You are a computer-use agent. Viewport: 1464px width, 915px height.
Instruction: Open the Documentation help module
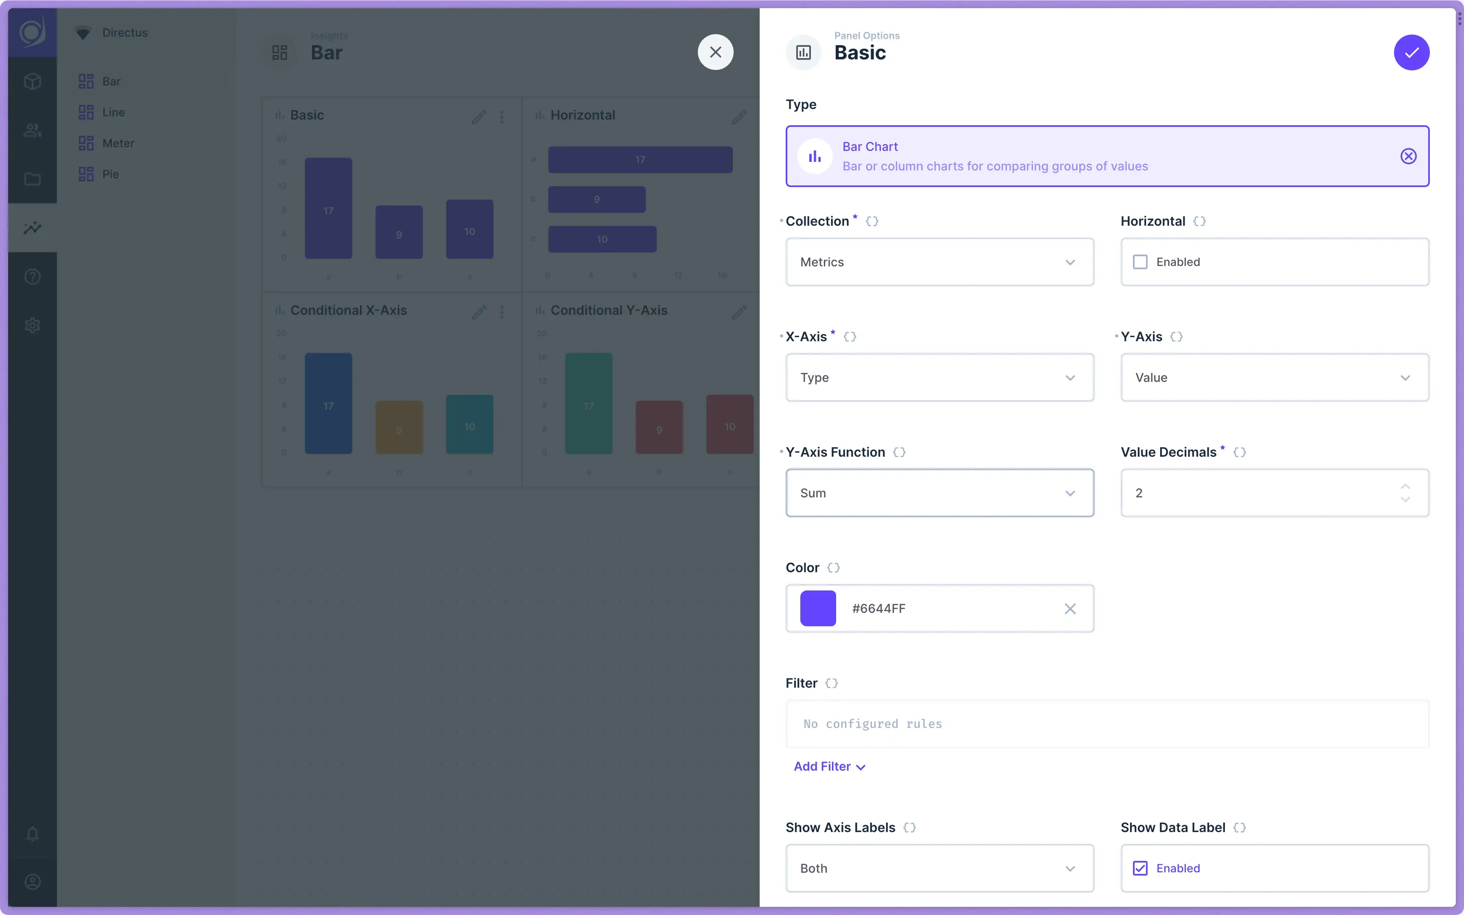click(33, 277)
